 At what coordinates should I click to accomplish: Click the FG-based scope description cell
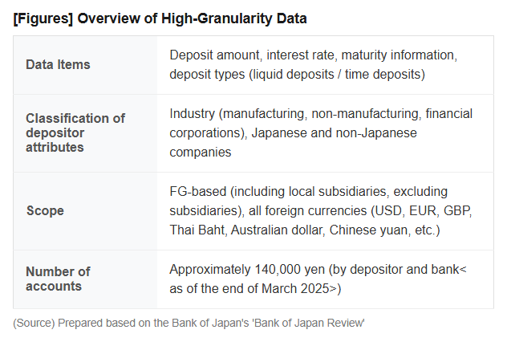point(325,211)
